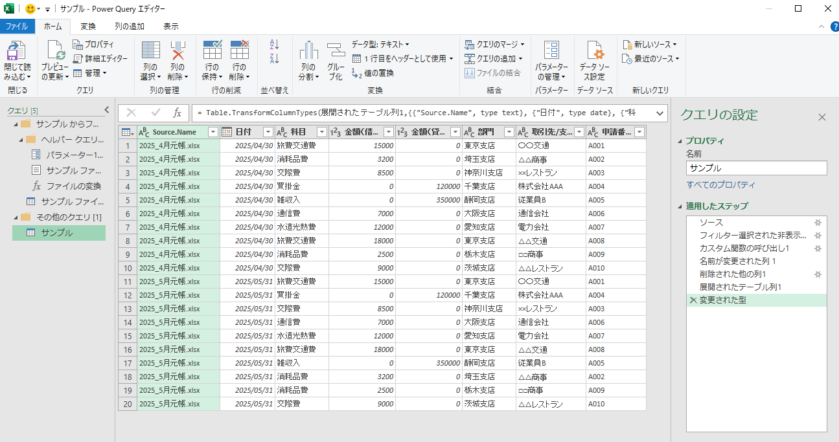Click the グループ化 (Group By) icon
Screen dimensions: 839x442
point(336,52)
